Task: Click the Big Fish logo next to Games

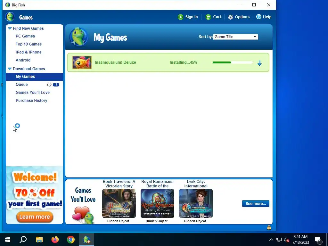Action: (x=10, y=17)
